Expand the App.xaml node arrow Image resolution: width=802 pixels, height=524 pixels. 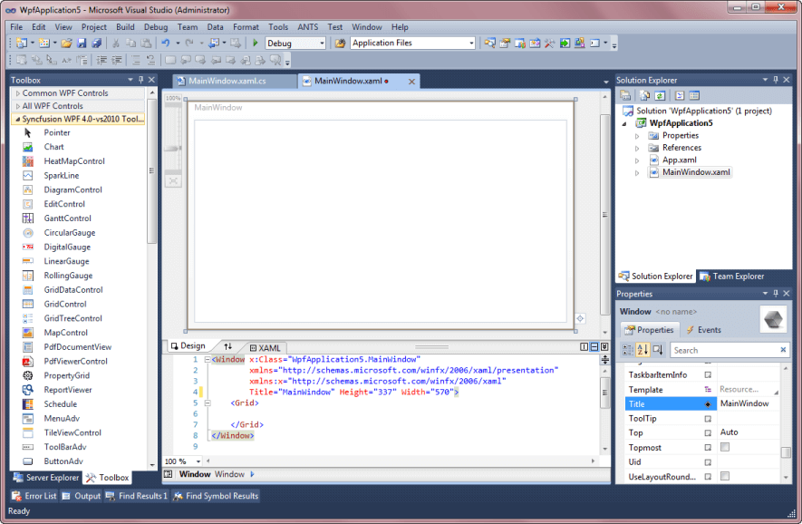(637, 160)
